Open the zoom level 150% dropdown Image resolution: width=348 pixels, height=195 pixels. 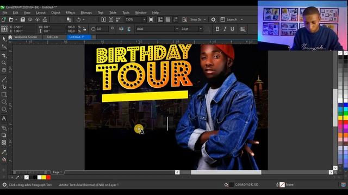pyautogui.click(x=144, y=19)
